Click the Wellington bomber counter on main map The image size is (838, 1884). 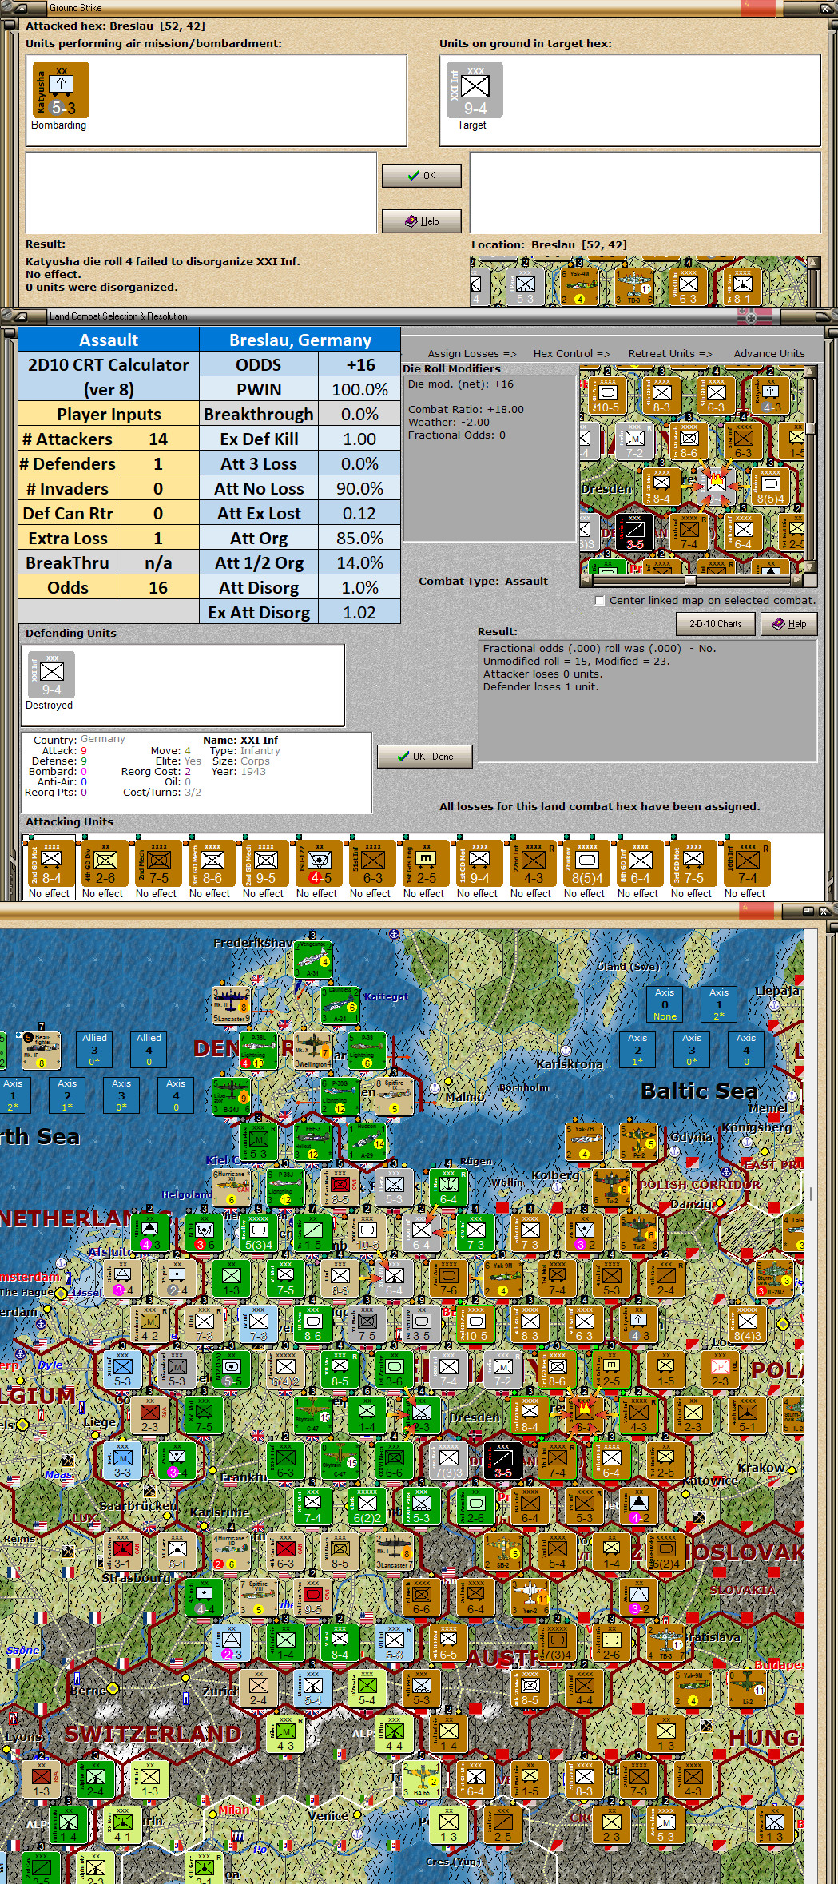point(312,1051)
